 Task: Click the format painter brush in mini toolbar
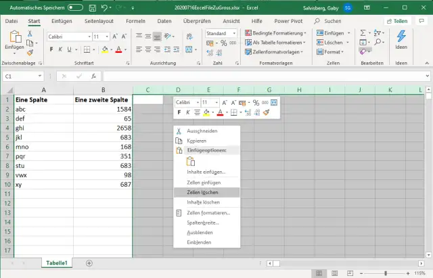pos(266,113)
